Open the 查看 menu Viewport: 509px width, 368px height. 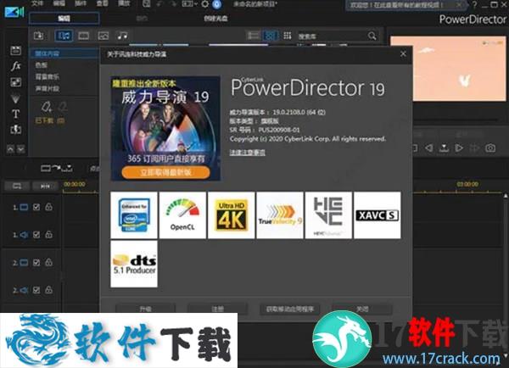(x=102, y=3)
